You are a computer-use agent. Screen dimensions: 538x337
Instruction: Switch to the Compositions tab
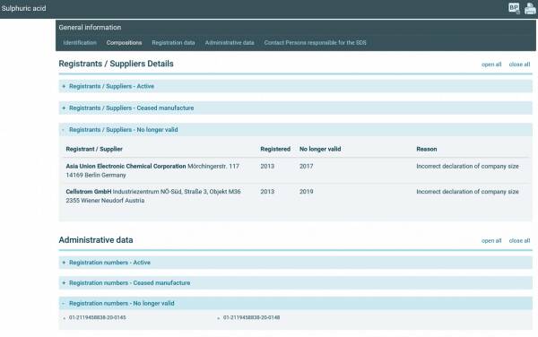[124, 42]
